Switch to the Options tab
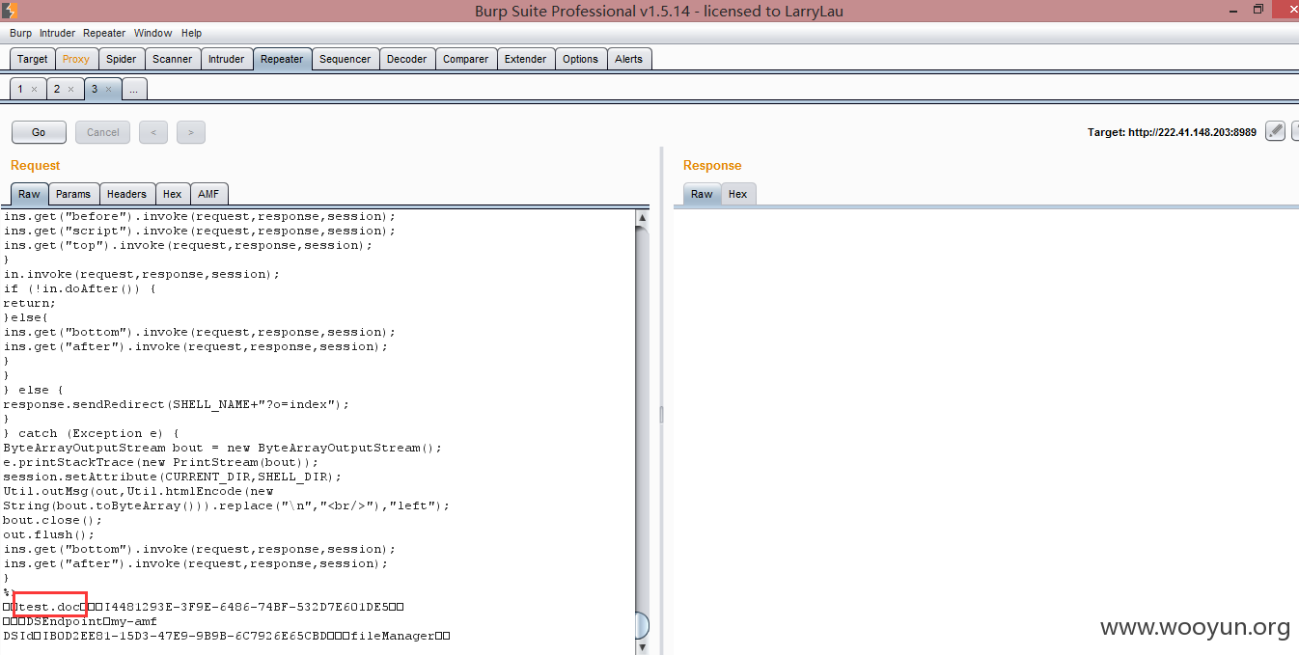Viewport: 1299px width, 655px height. [580, 59]
